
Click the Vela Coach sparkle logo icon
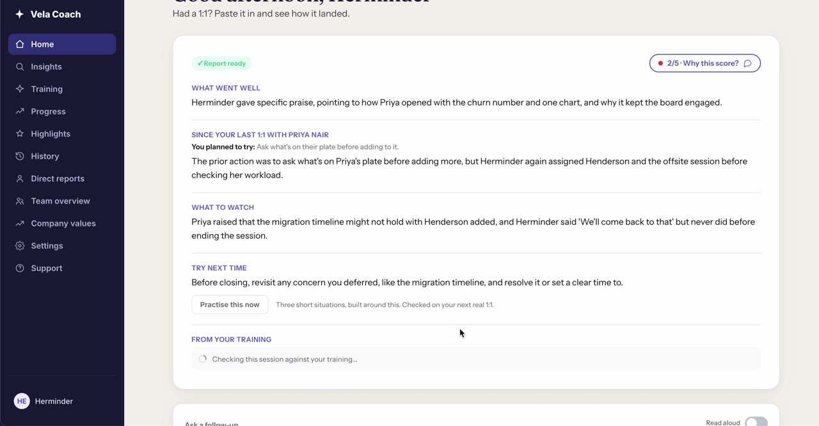(19, 14)
